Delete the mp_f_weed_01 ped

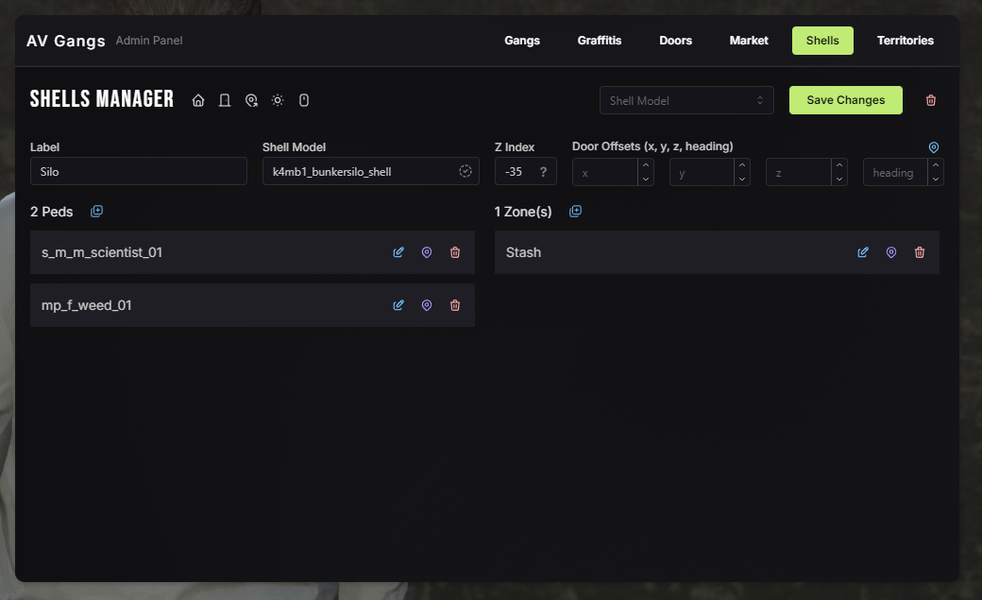(x=455, y=305)
